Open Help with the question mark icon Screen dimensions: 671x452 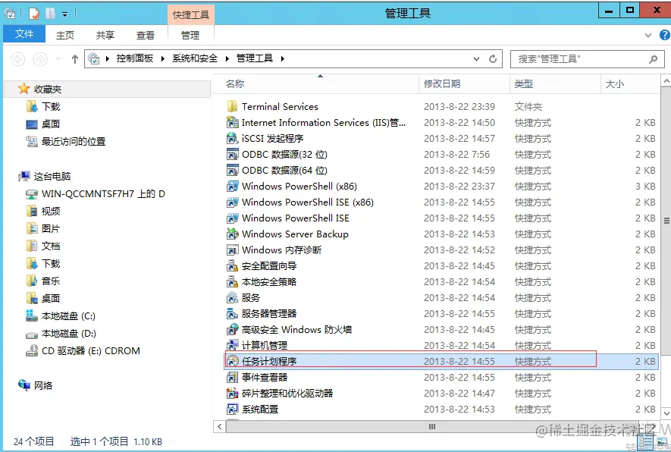[x=665, y=35]
